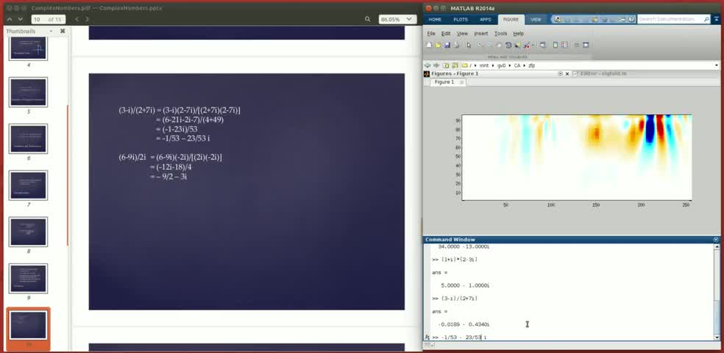Go back in MATLAB folder history
Image resolution: width=724 pixels, height=353 pixels.
[427, 65]
